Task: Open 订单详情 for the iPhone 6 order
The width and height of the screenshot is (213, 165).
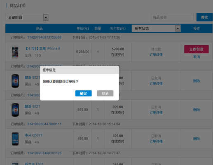Action: (156, 55)
